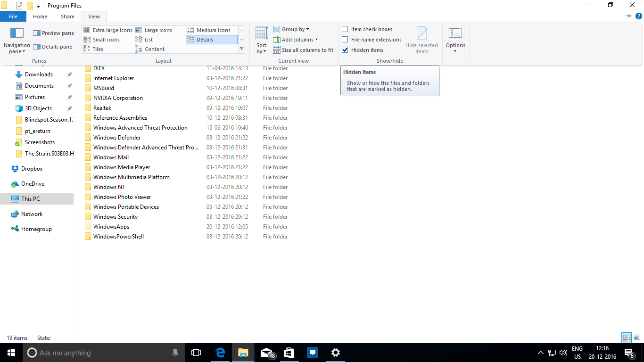Switch to the Home tab

click(40, 16)
